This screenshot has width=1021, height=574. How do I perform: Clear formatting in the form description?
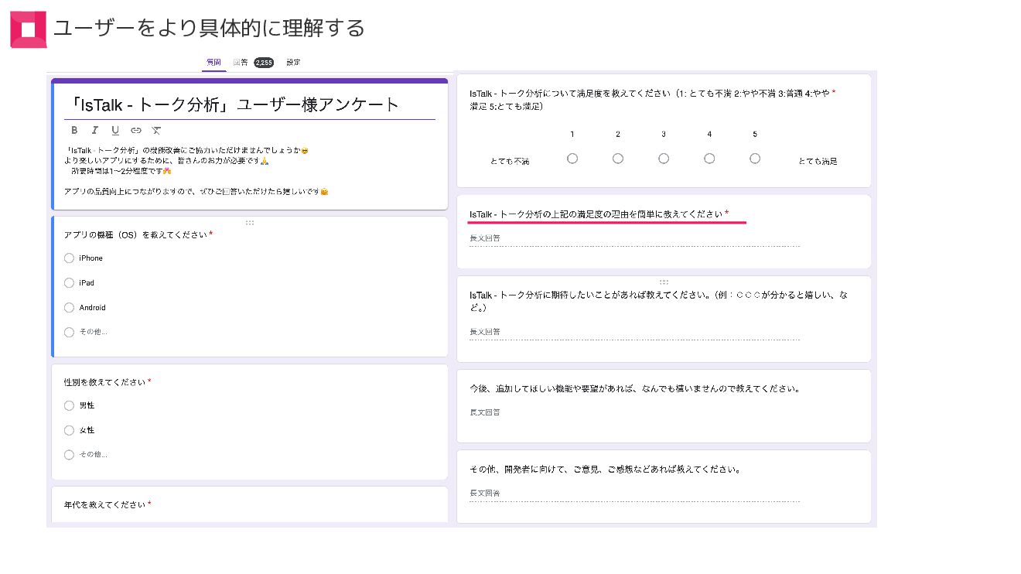tap(156, 131)
